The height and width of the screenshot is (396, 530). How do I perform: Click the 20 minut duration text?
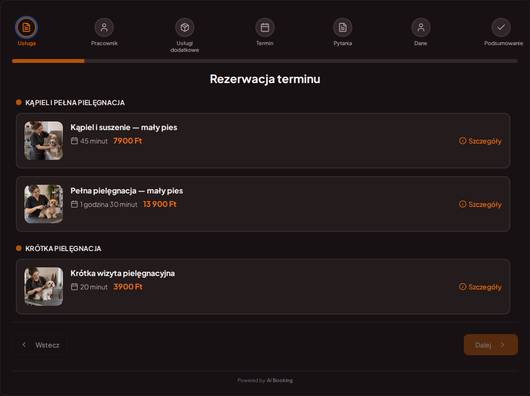(x=94, y=287)
